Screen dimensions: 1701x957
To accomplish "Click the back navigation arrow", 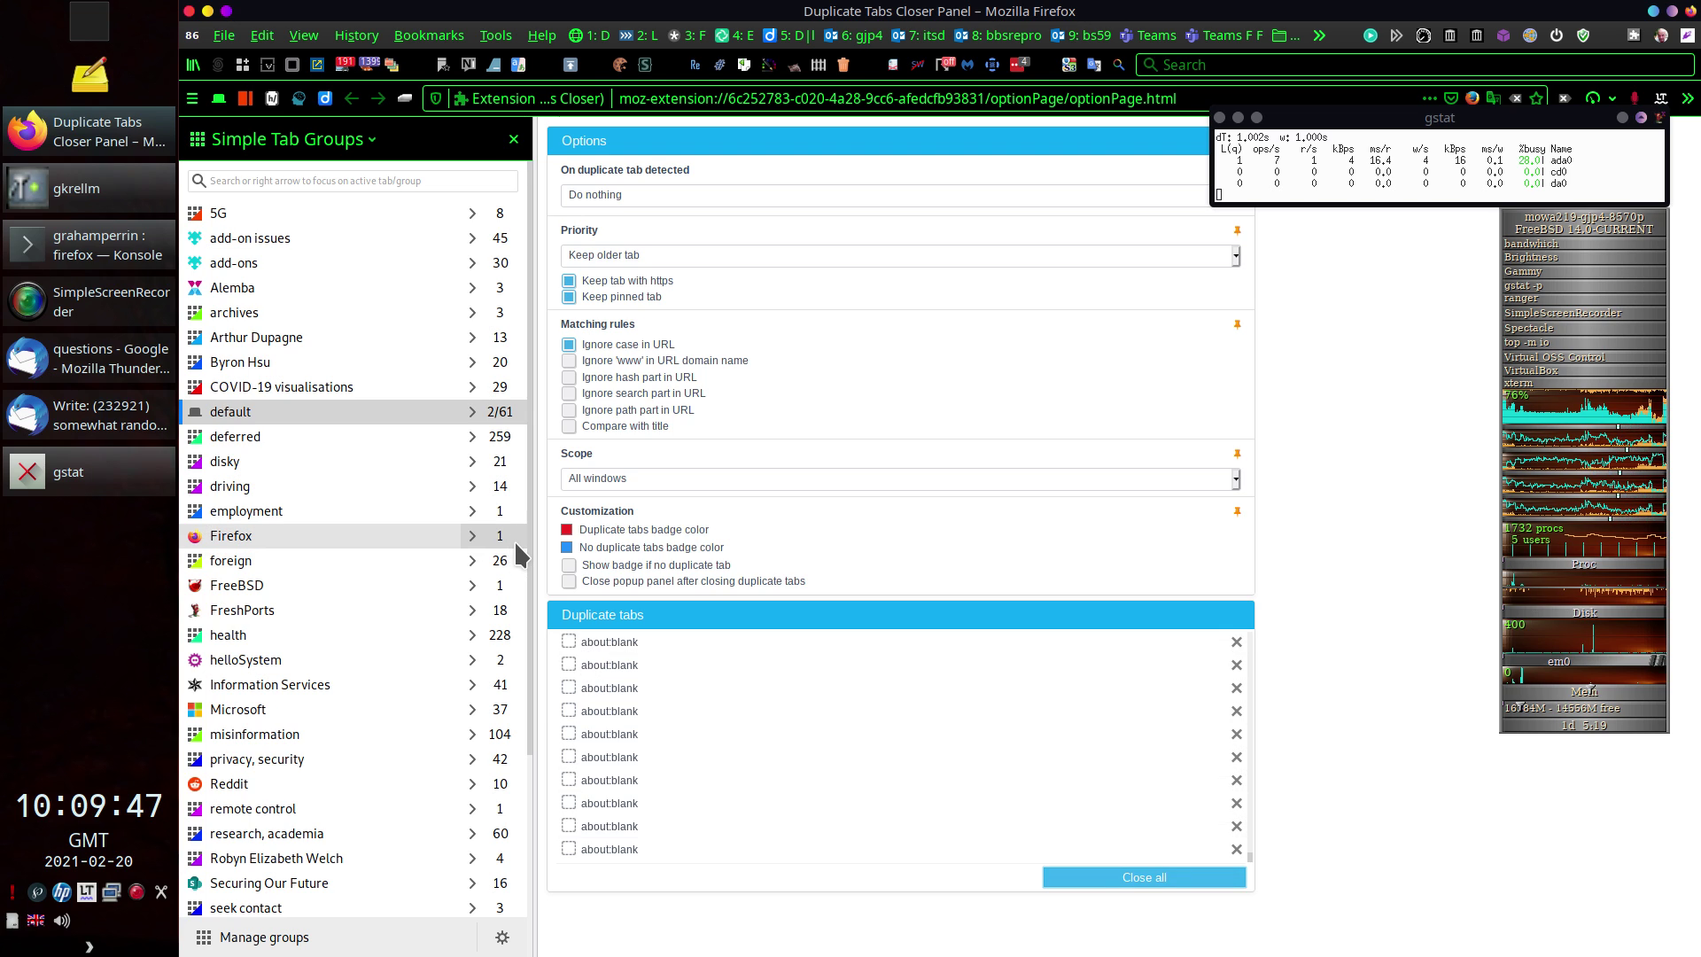I will coord(352,98).
